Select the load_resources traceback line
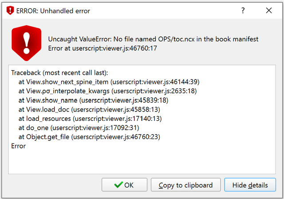The height and width of the screenshot is (199, 284). [90, 119]
